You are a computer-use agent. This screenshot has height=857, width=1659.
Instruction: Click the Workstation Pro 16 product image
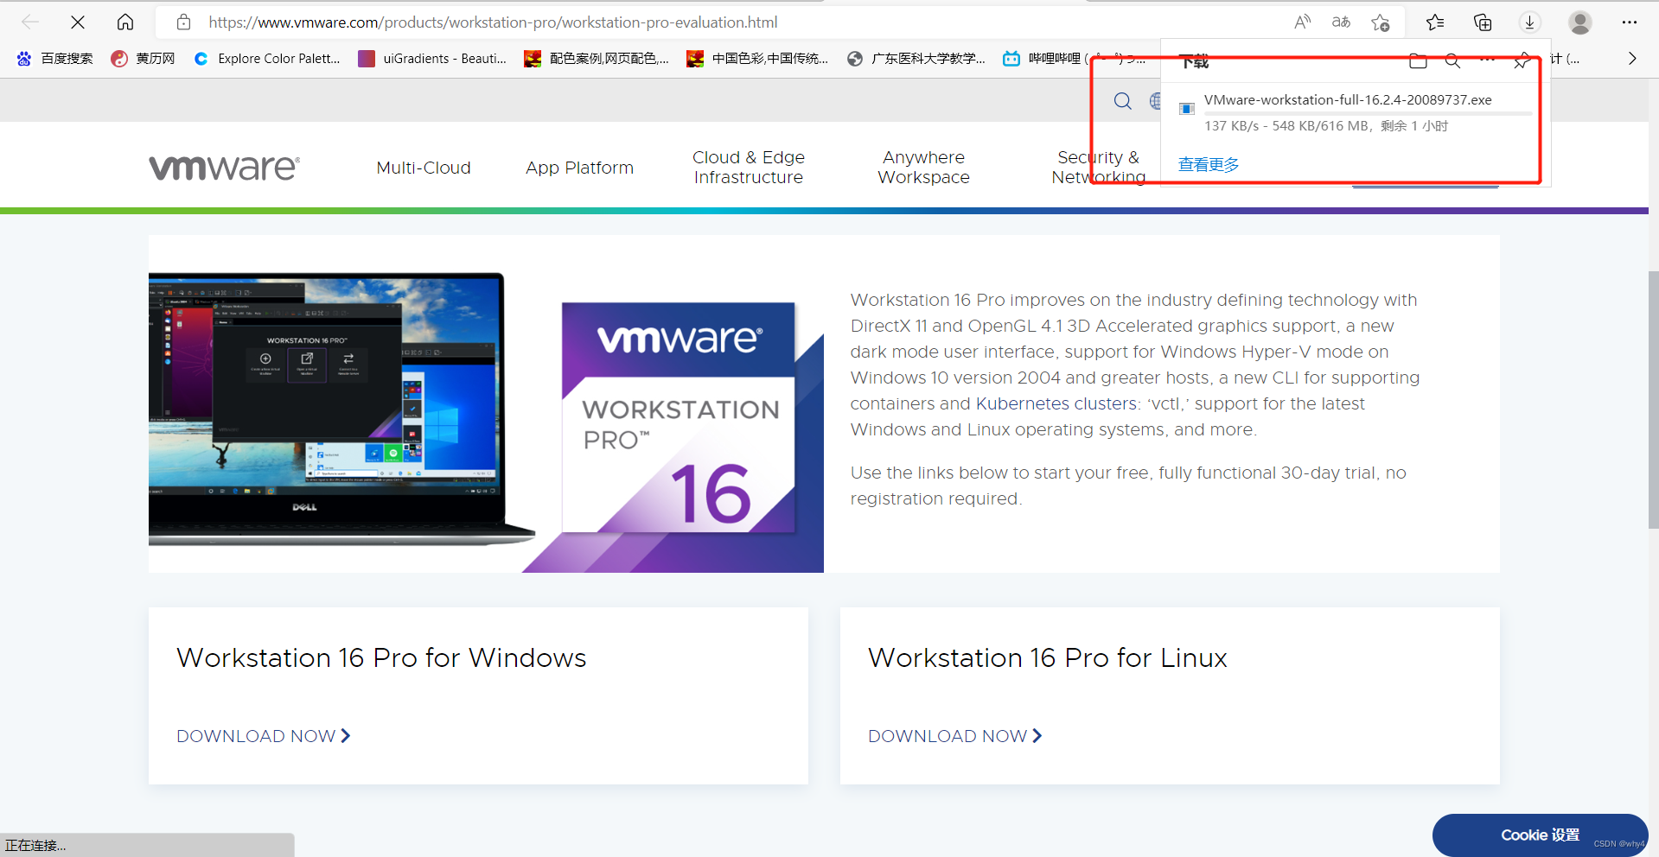679,417
